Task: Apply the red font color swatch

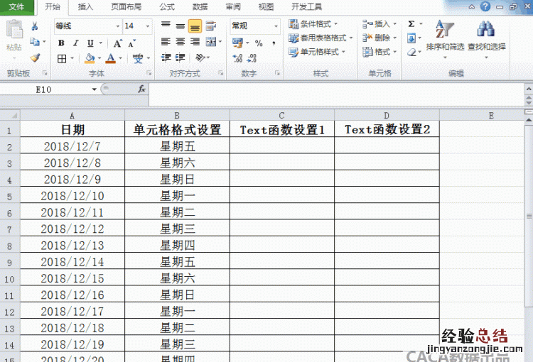Action: (x=110, y=58)
